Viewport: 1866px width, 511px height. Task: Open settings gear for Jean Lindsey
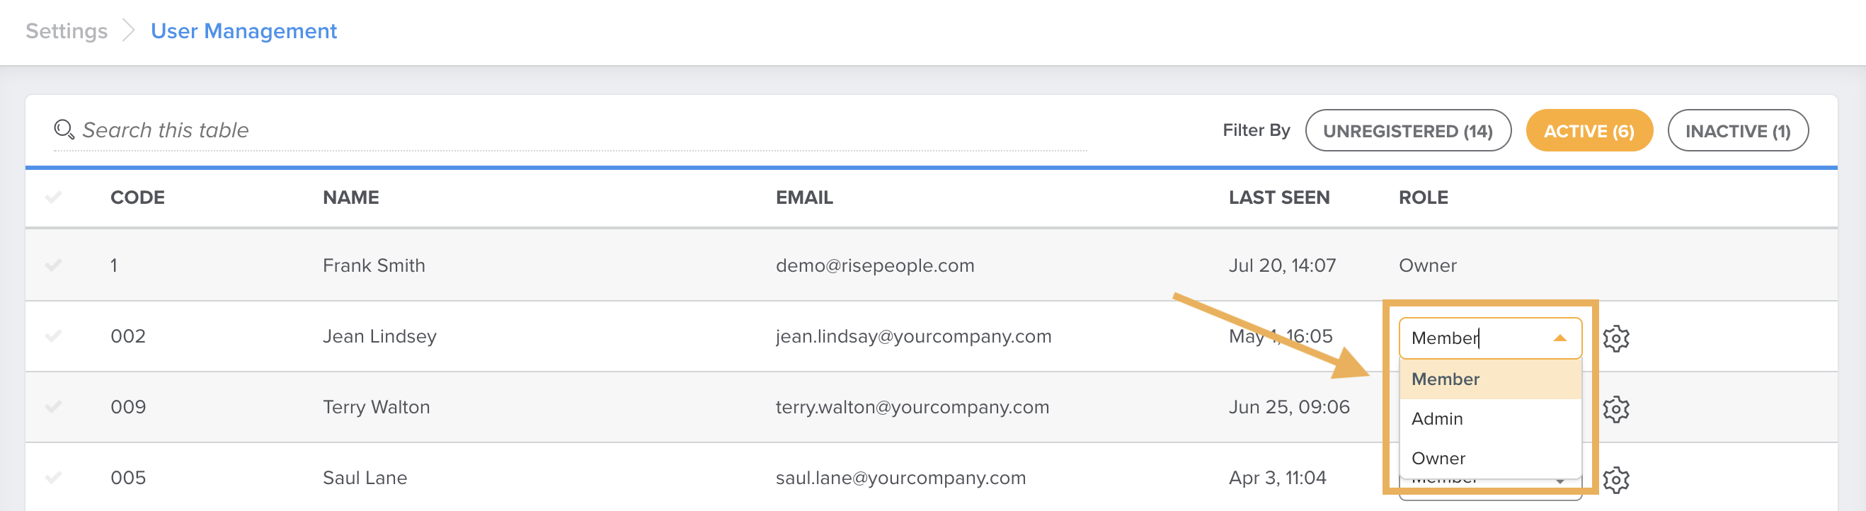pyautogui.click(x=1615, y=338)
